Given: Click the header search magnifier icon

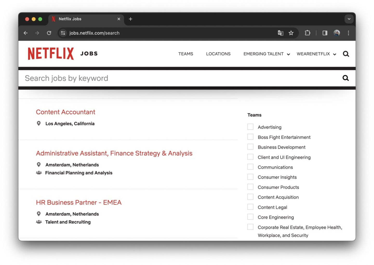Looking at the screenshot, I should click(x=346, y=54).
